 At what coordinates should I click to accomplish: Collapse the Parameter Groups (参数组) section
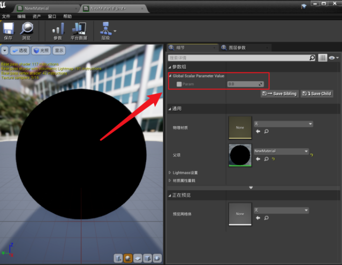click(x=169, y=67)
